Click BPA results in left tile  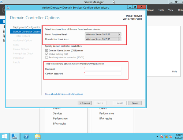click(59, 124)
